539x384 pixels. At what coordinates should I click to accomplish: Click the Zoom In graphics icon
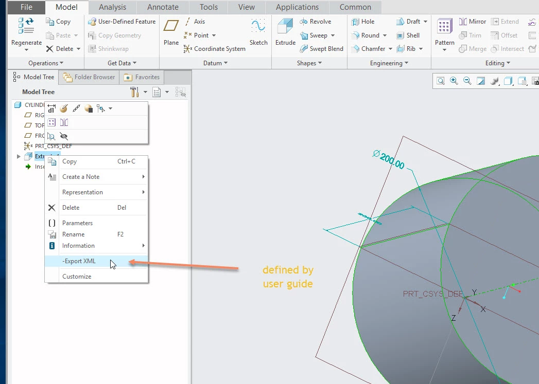point(454,81)
